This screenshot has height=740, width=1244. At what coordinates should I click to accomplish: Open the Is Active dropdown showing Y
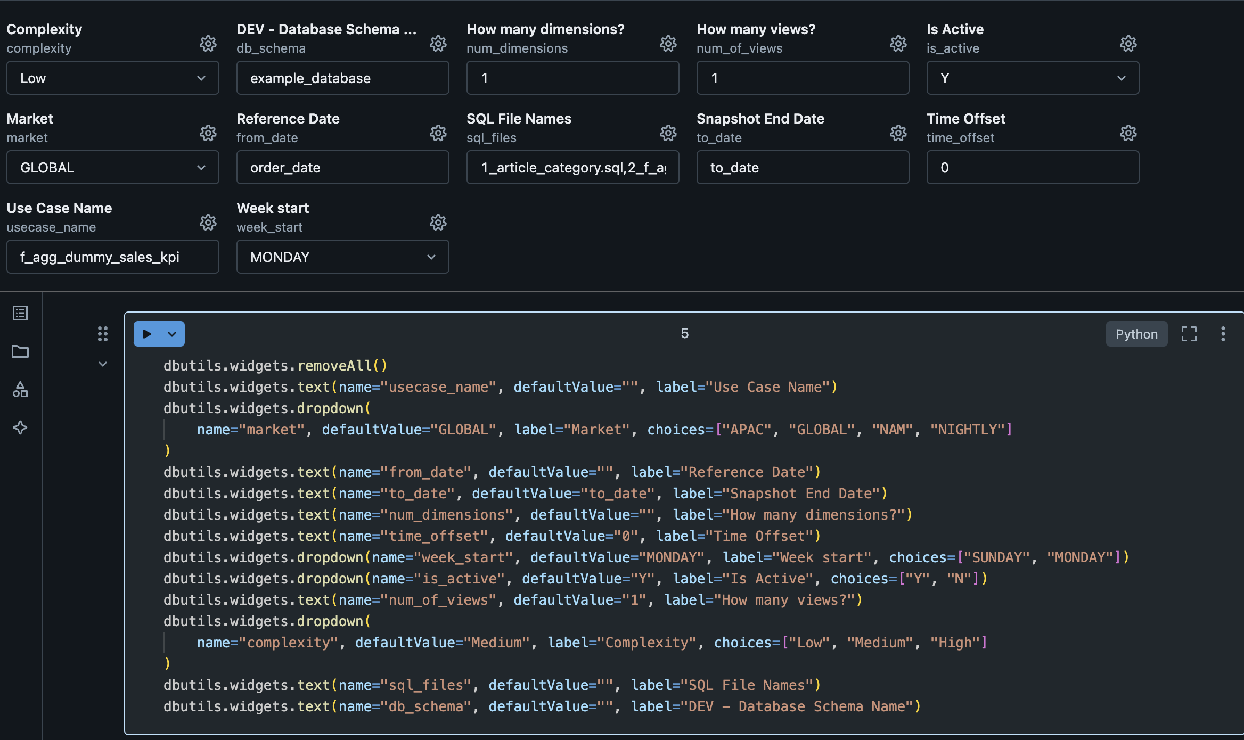click(x=1033, y=78)
